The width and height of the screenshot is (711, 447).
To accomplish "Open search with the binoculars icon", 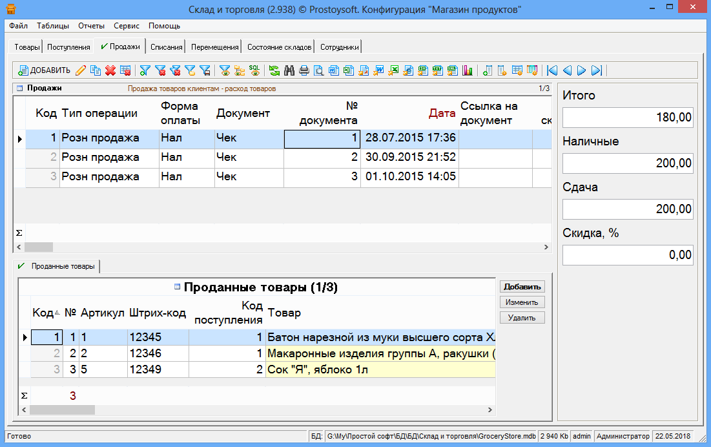I will click(x=289, y=70).
